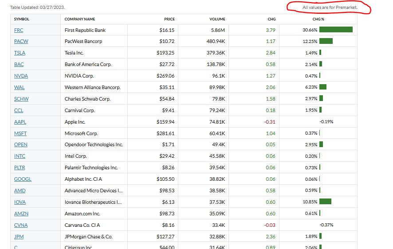This screenshot has width=393, height=249.
Task: Select the GOOGL ticker link
Action: point(23,179)
